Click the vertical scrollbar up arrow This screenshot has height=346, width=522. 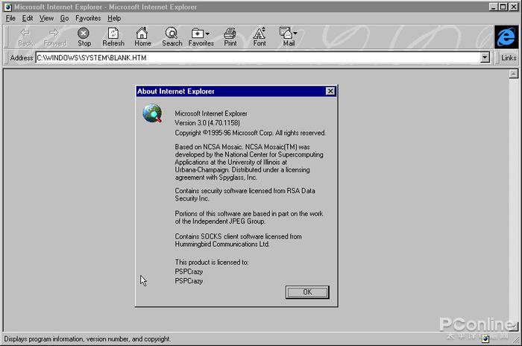pos(514,74)
